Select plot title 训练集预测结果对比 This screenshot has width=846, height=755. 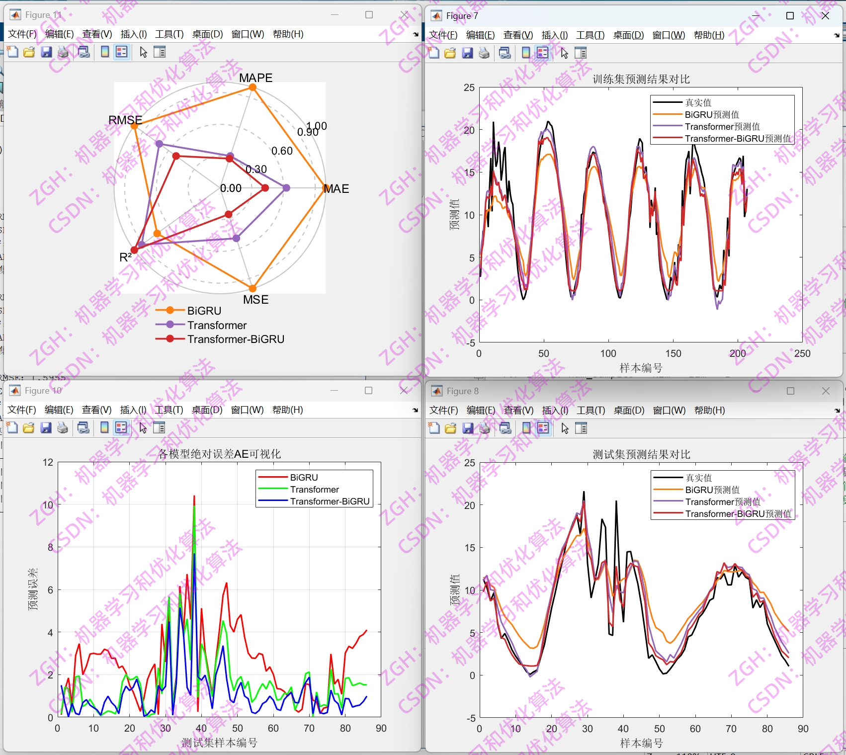click(x=641, y=80)
